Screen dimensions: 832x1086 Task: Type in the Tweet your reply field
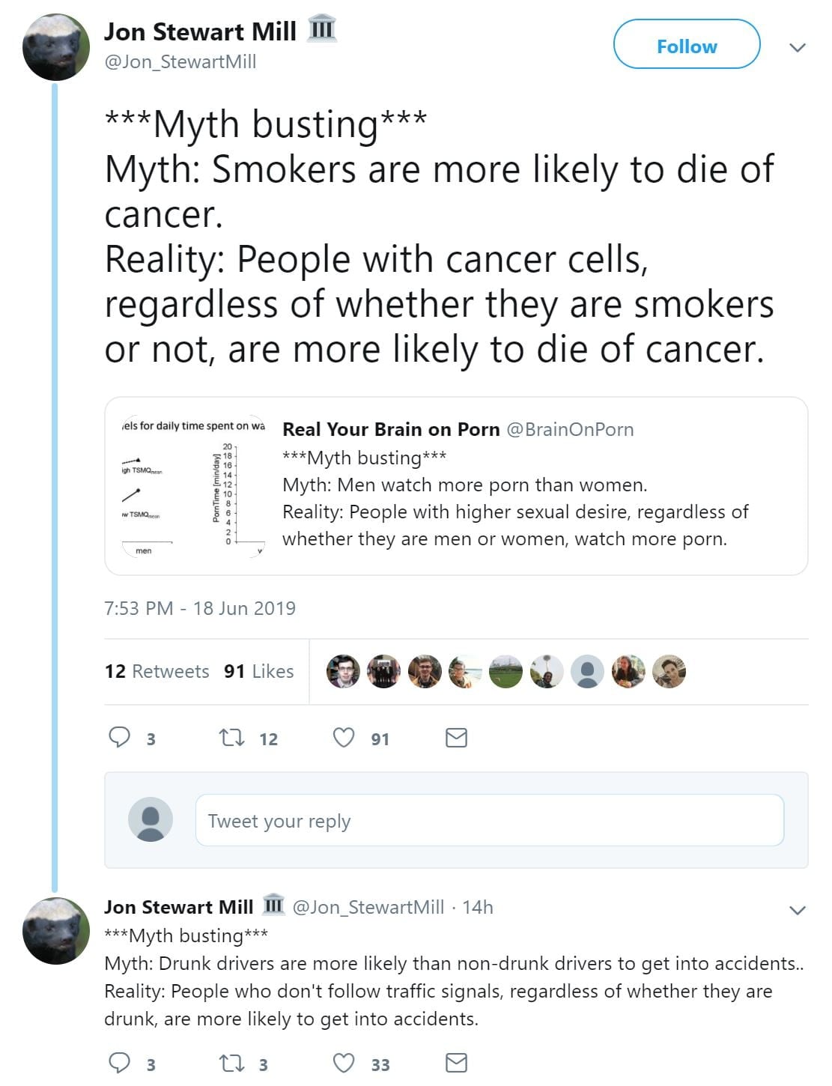point(489,821)
